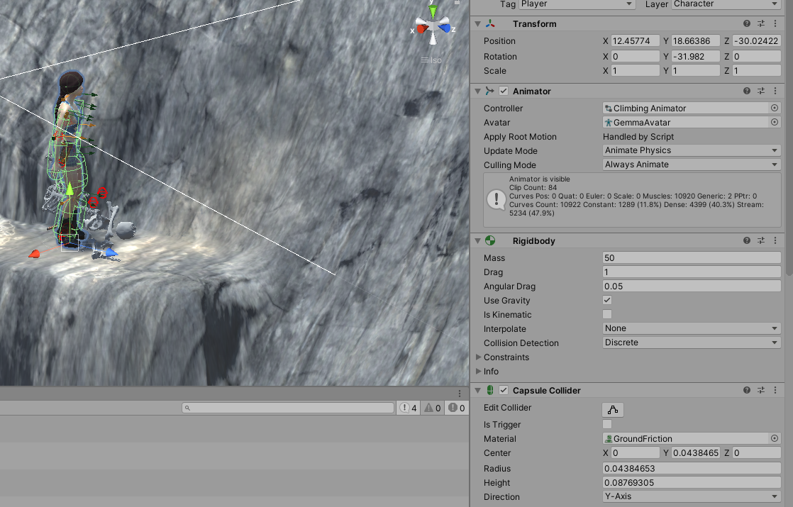This screenshot has height=507, width=793.
Task: Enable Is Trigger on the Capsule Collider
Action: click(x=607, y=424)
